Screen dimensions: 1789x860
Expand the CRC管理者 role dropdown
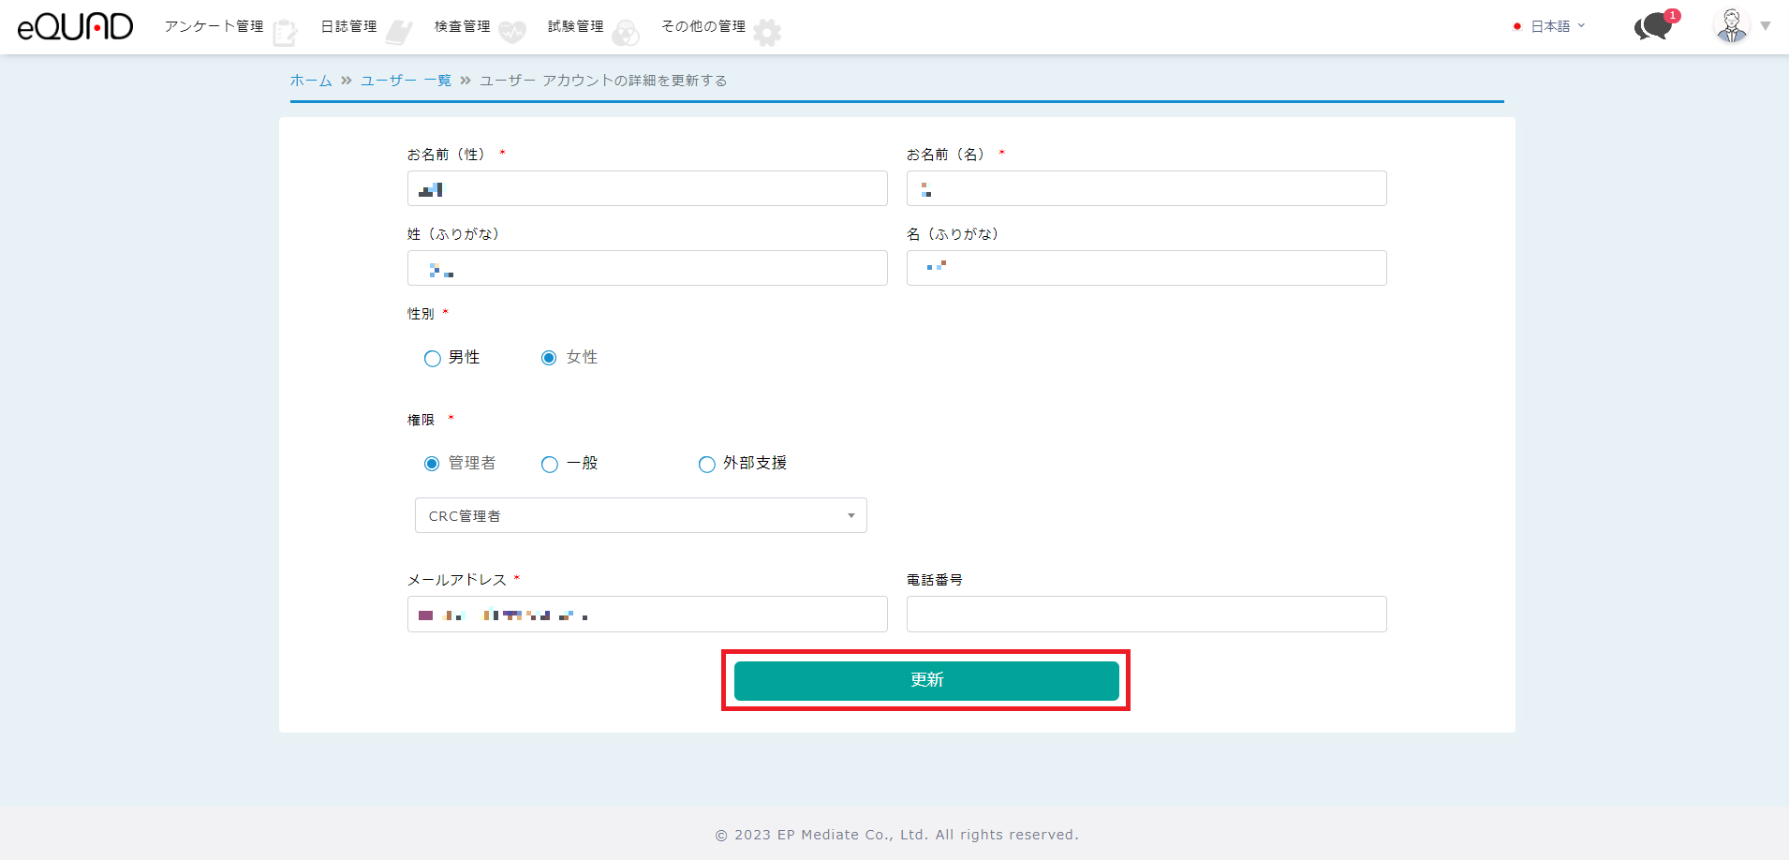point(641,515)
